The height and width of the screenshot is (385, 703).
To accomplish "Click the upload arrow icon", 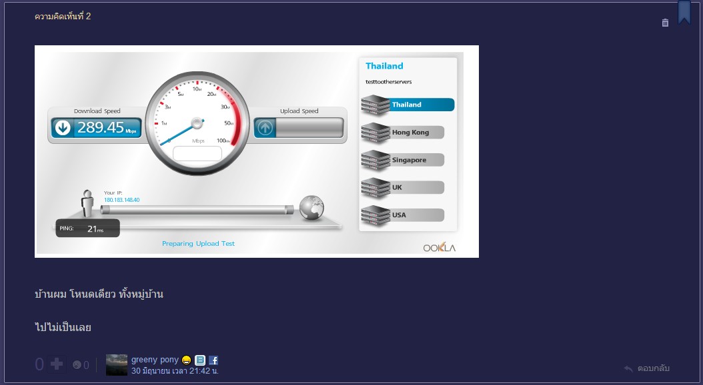I will 265,128.
